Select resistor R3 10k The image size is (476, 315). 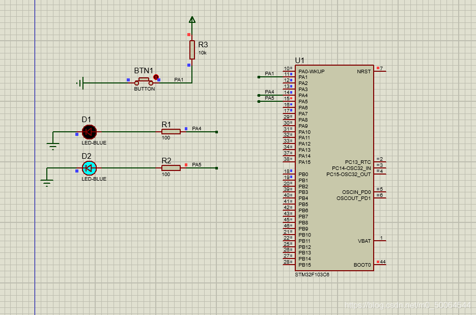click(192, 50)
